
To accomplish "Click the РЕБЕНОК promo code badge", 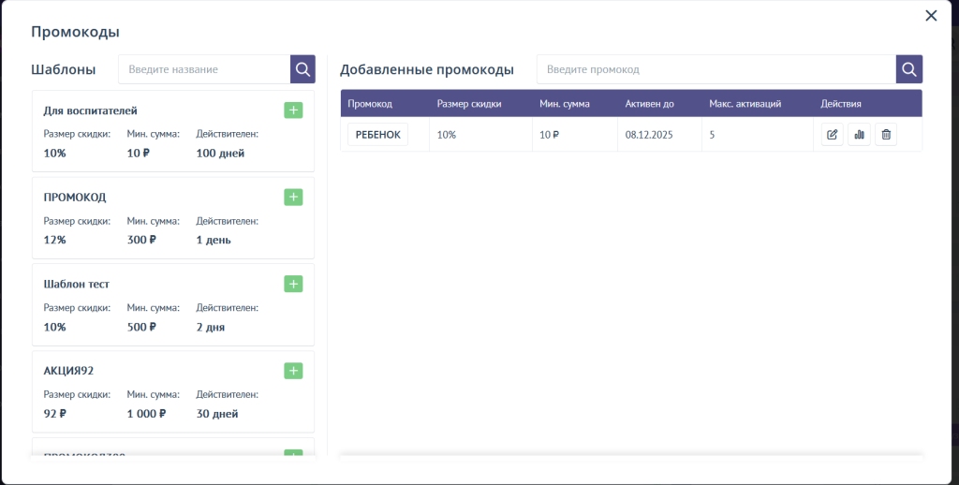I will [377, 135].
